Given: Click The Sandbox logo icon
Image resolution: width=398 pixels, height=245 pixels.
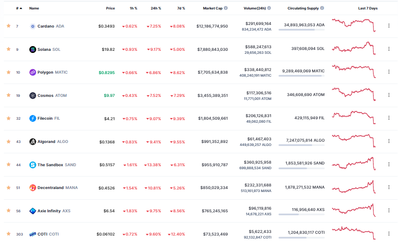Looking at the screenshot, I should point(32,165).
